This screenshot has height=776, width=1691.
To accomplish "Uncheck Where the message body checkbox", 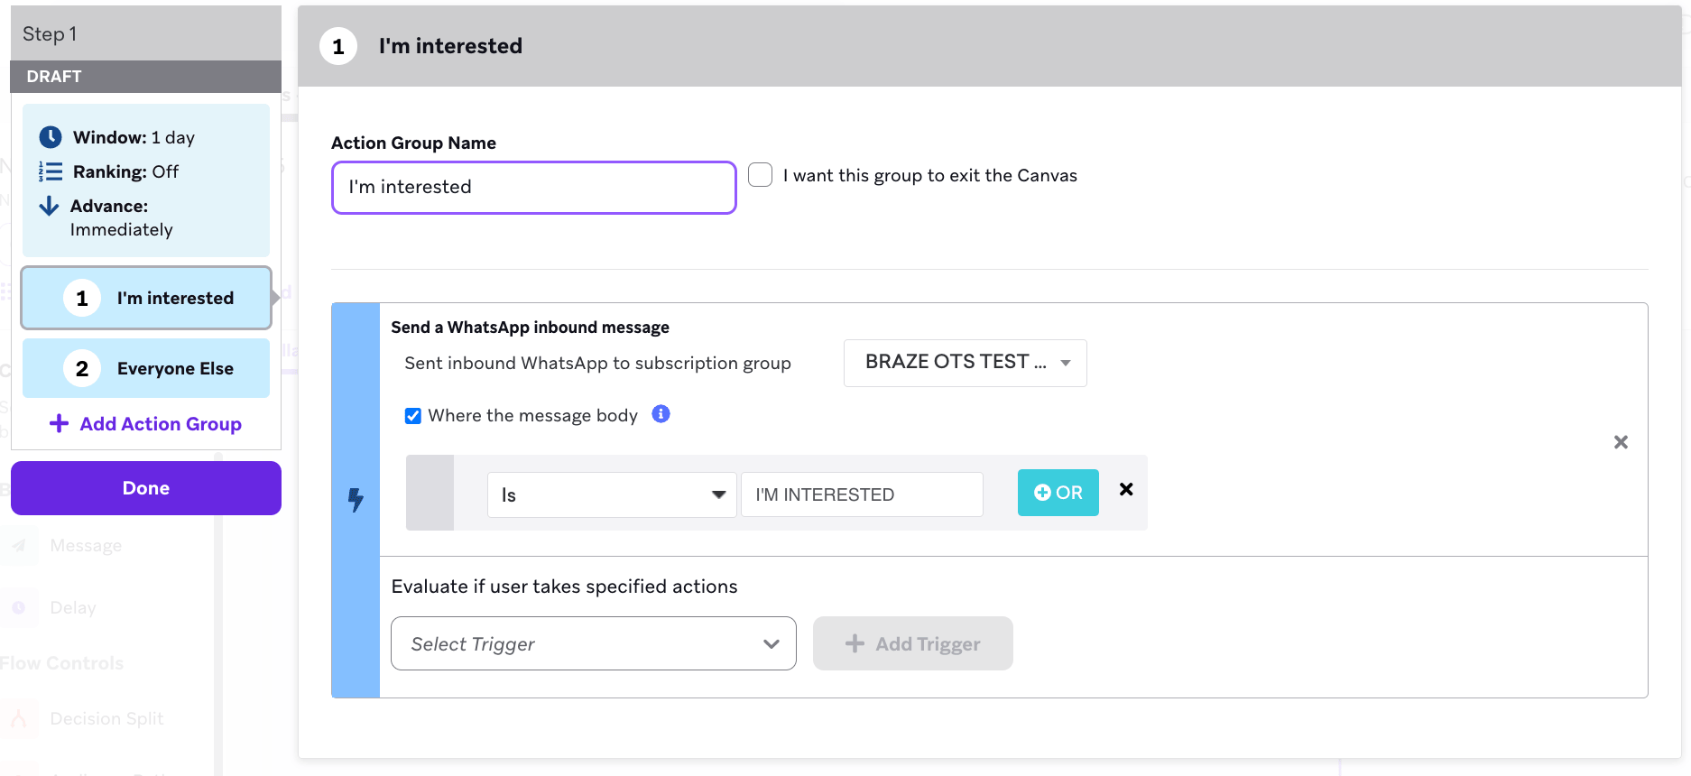I will pos(413,416).
